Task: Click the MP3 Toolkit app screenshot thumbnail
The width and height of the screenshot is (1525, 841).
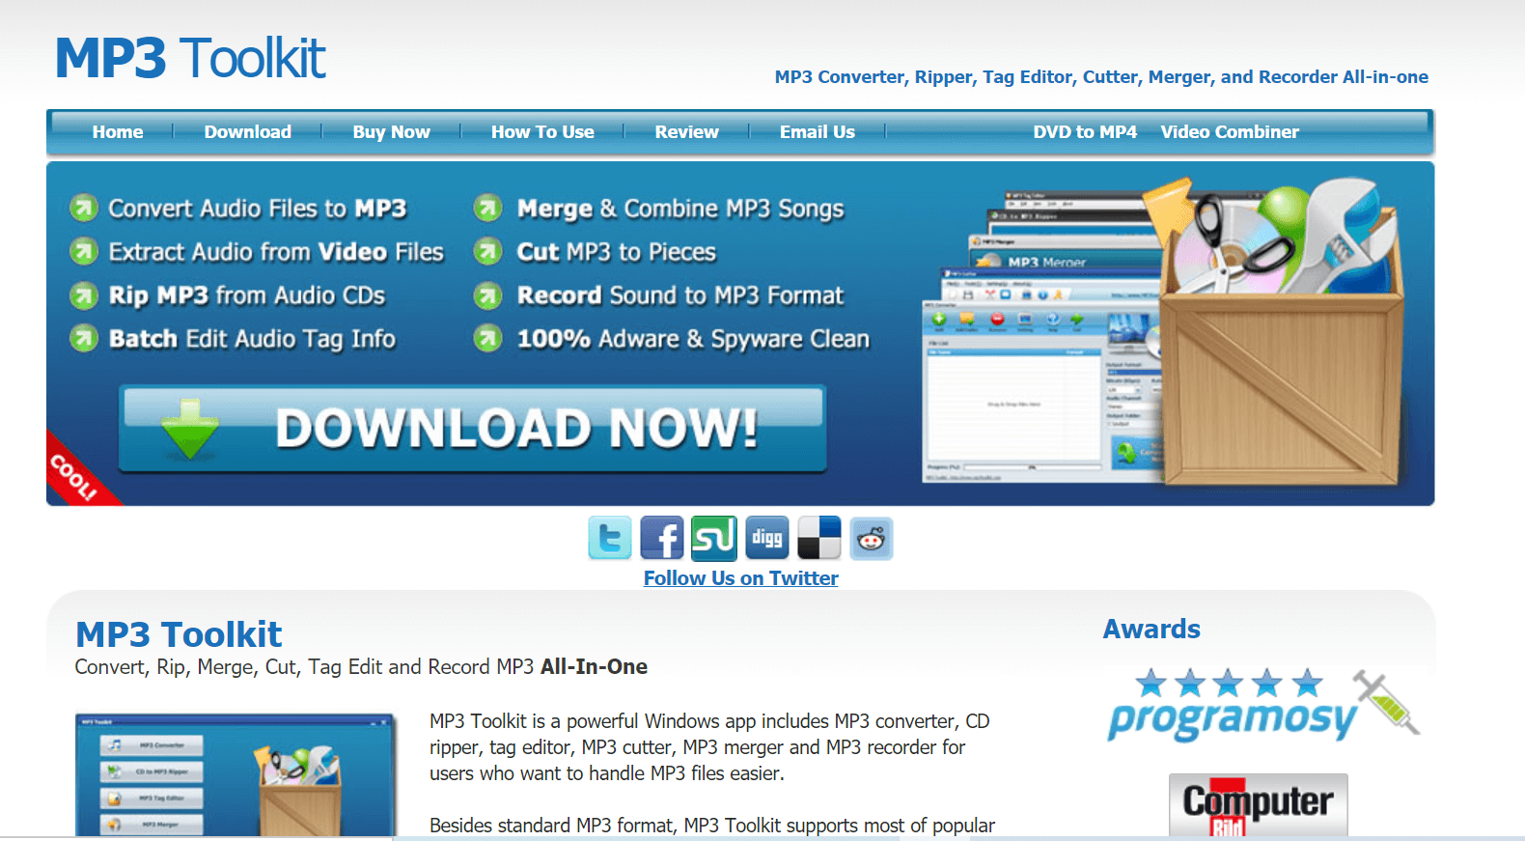Action: [236, 774]
